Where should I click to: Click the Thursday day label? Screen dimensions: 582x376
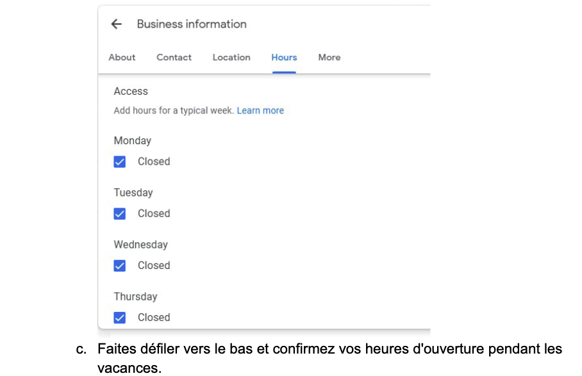[135, 296]
